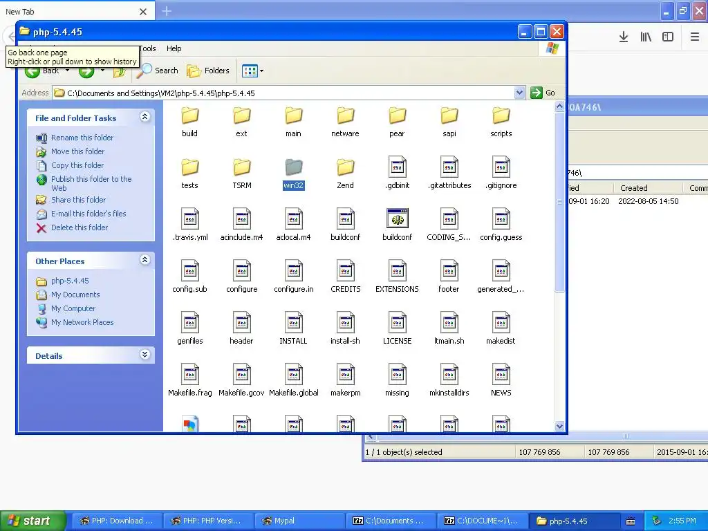
Task: Select the NEWS file
Action: click(501, 381)
